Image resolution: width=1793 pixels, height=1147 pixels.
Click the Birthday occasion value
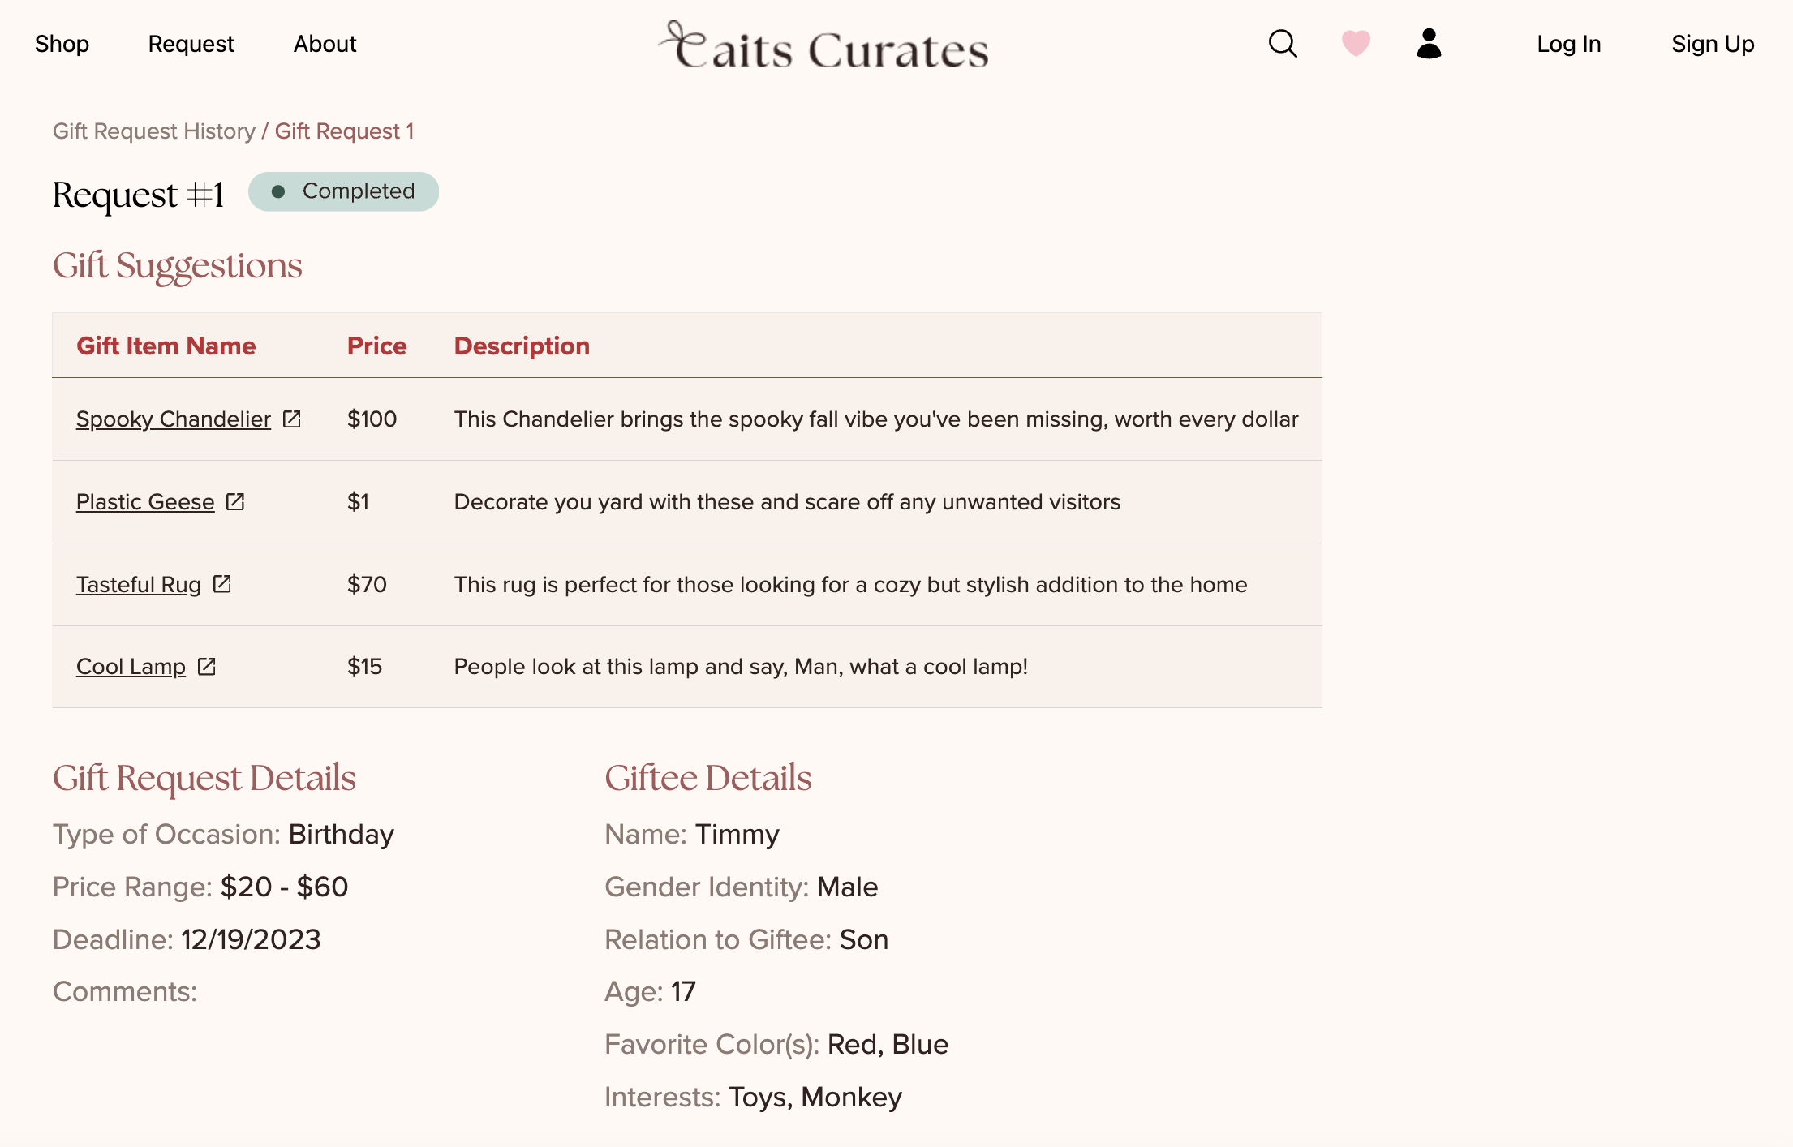point(342,834)
